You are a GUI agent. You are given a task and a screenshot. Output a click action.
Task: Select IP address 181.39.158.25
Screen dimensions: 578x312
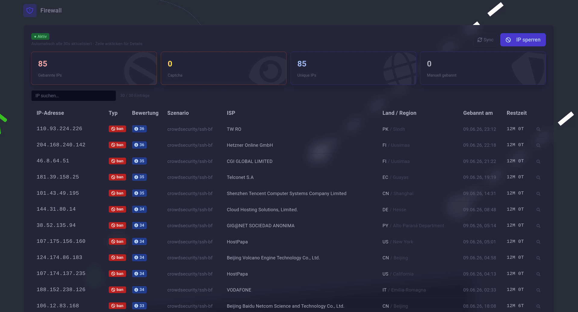[x=57, y=177]
